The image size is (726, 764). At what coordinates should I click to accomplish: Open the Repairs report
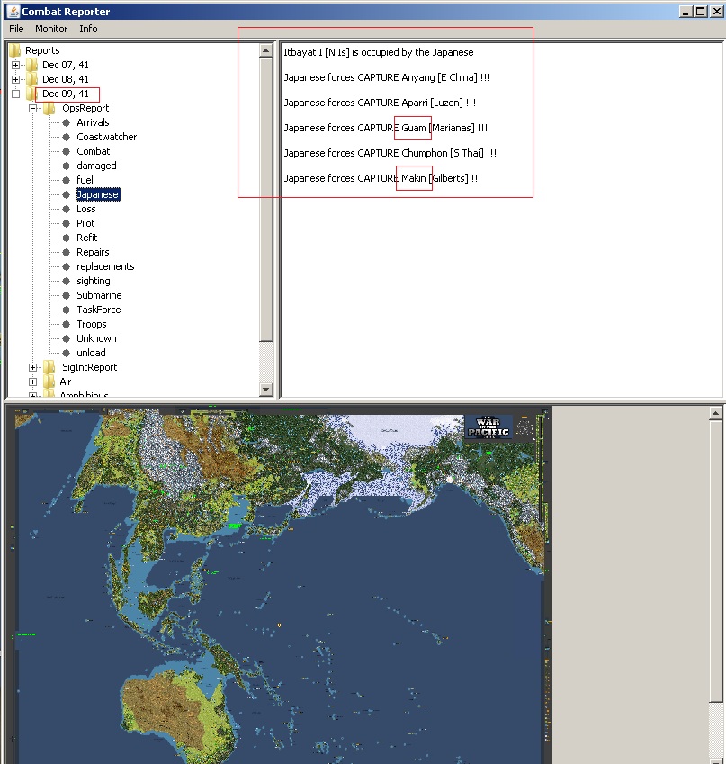click(93, 252)
